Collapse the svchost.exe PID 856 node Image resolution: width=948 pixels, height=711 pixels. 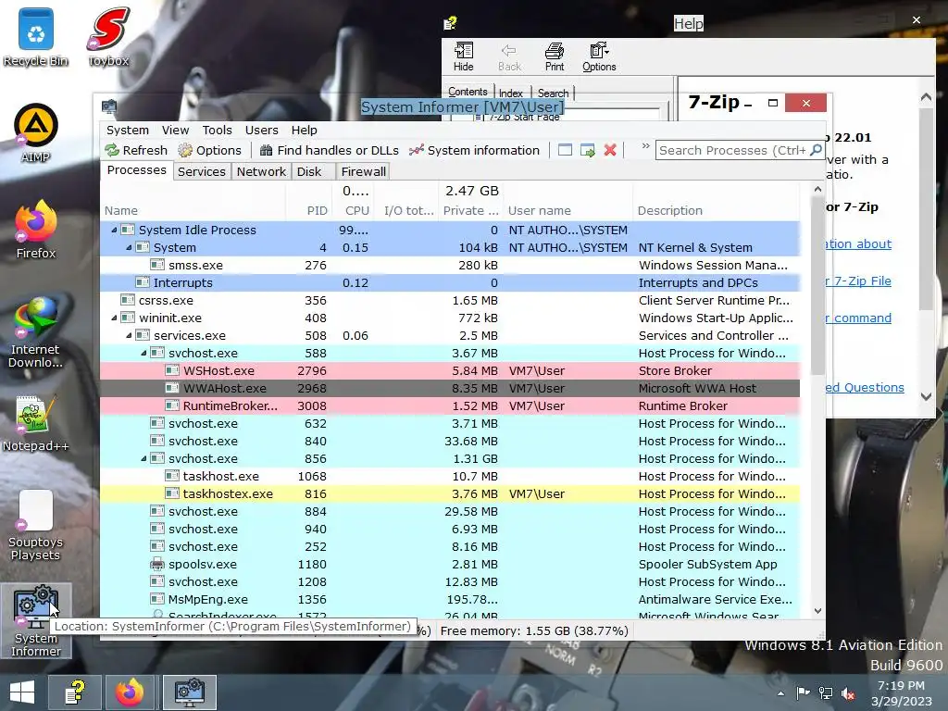coord(143,459)
